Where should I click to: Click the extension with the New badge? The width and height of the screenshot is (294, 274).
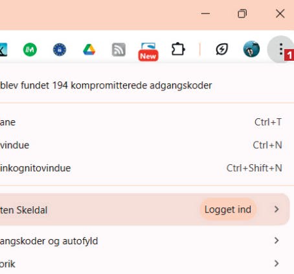tap(148, 52)
